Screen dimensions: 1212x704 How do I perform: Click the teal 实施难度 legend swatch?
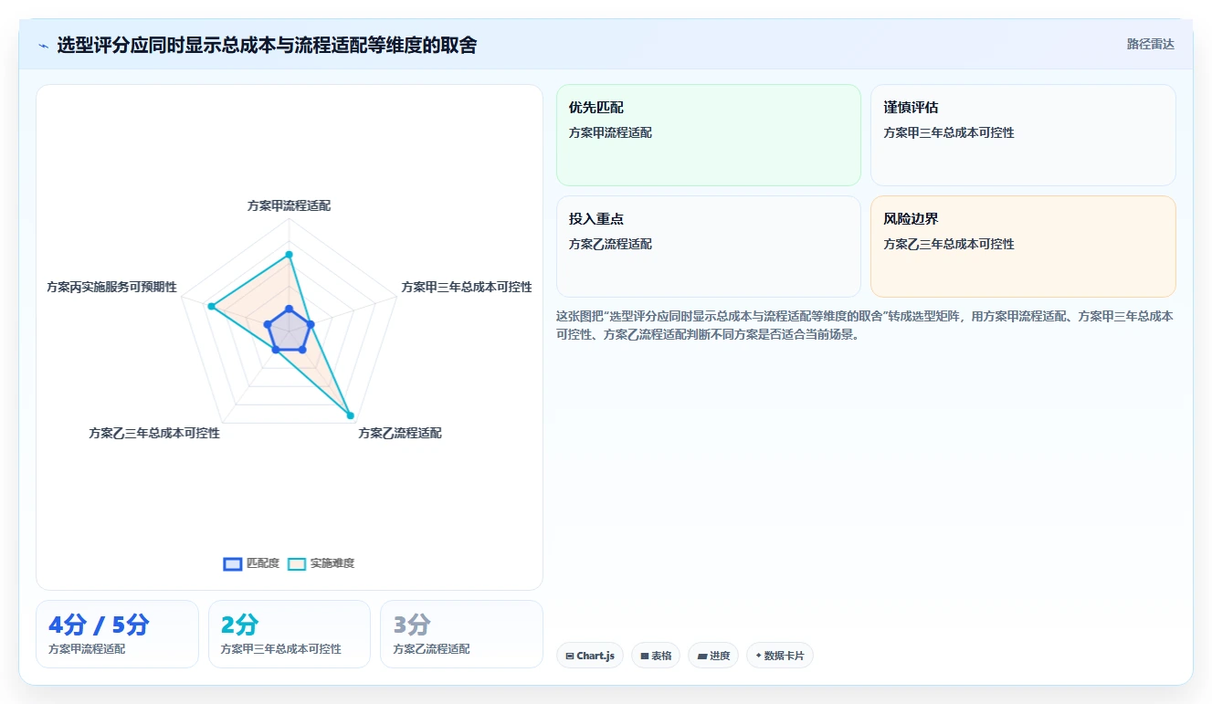coord(297,563)
